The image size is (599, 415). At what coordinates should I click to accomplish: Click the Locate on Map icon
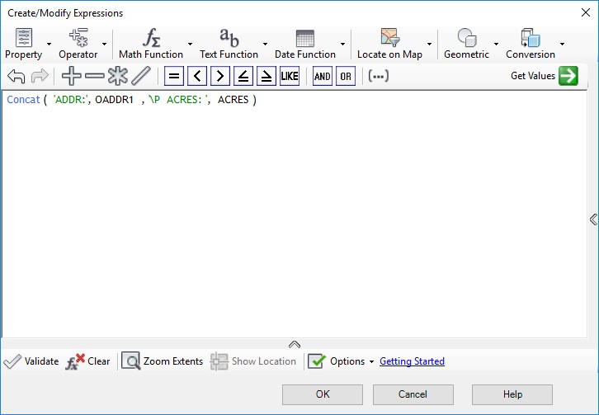[x=390, y=37]
